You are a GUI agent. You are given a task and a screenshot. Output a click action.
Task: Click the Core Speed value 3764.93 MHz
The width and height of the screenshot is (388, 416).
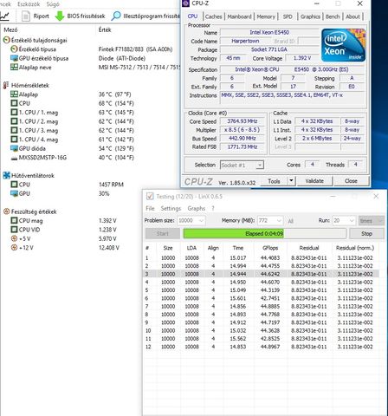point(242,121)
